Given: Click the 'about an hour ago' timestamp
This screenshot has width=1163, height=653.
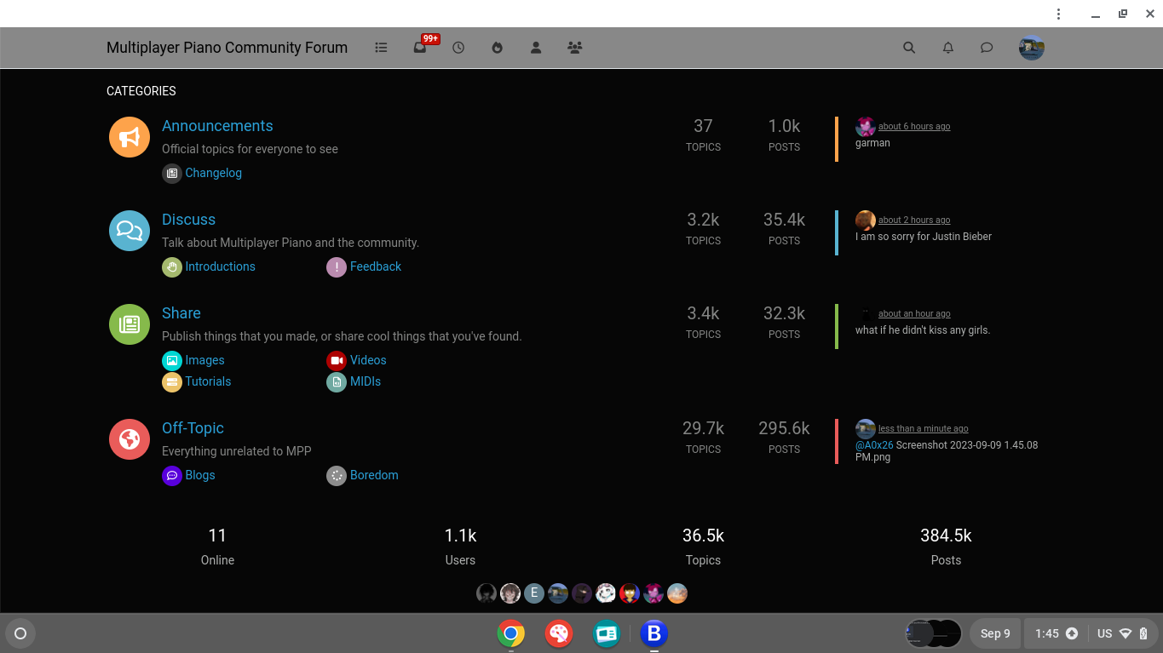Looking at the screenshot, I should pyautogui.click(x=914, y=313).
